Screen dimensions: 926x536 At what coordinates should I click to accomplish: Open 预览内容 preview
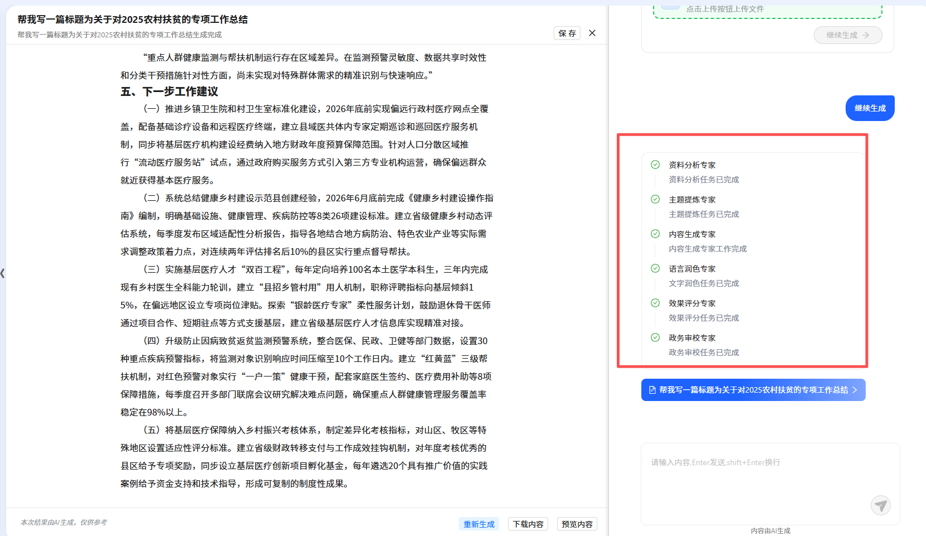pos(577,524)
